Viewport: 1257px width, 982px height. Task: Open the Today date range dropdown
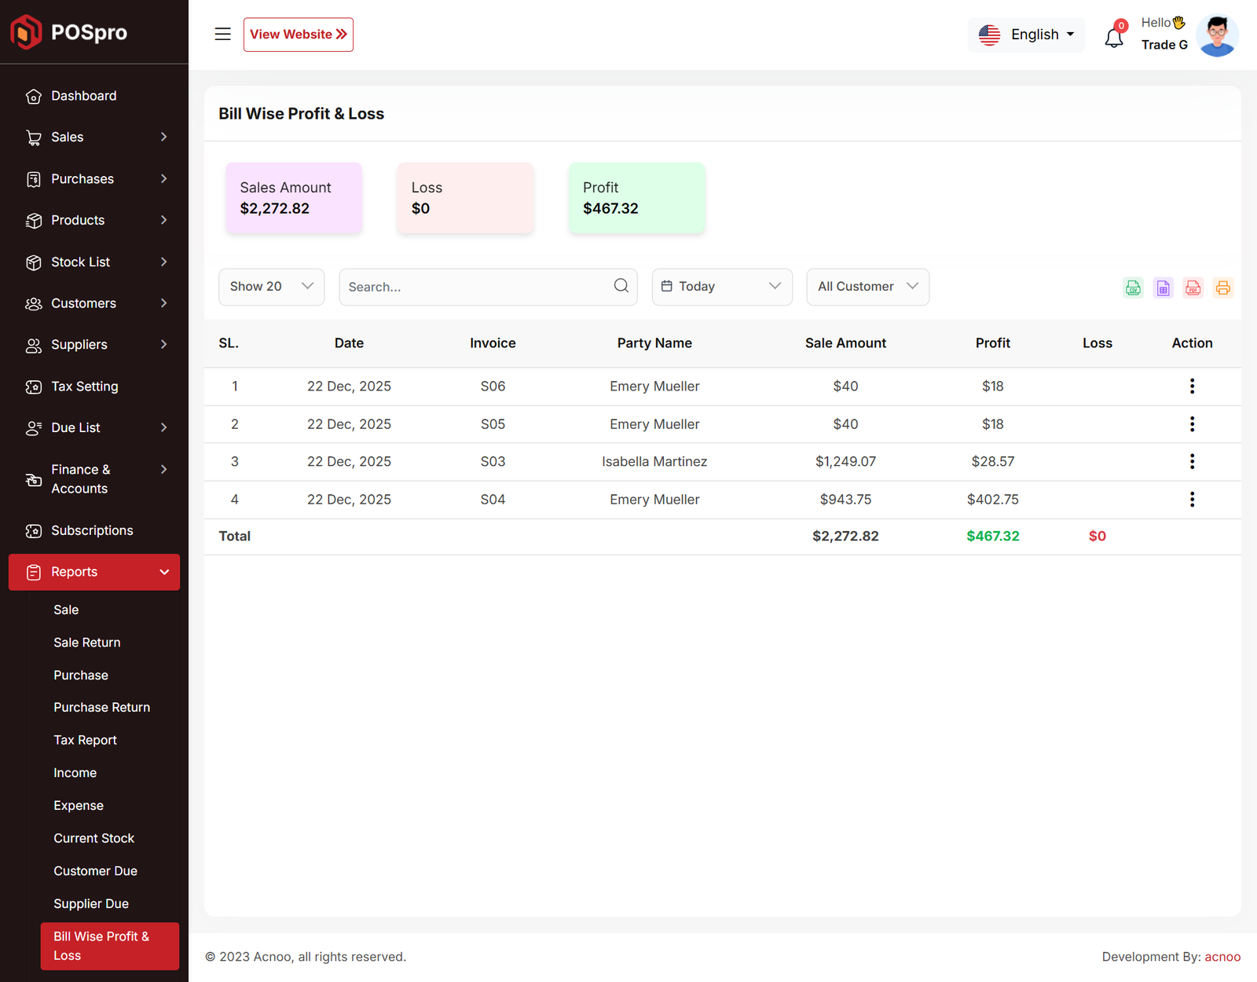click(721, 287)
